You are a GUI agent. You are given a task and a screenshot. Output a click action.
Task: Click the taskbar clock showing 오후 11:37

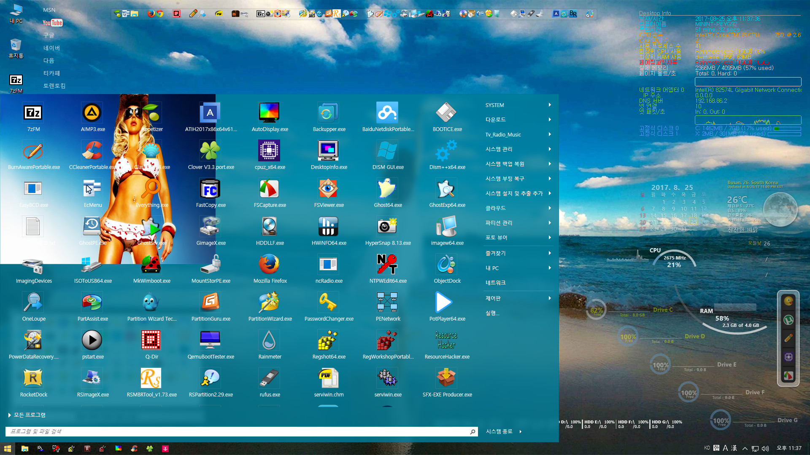[x=789, y=448]
